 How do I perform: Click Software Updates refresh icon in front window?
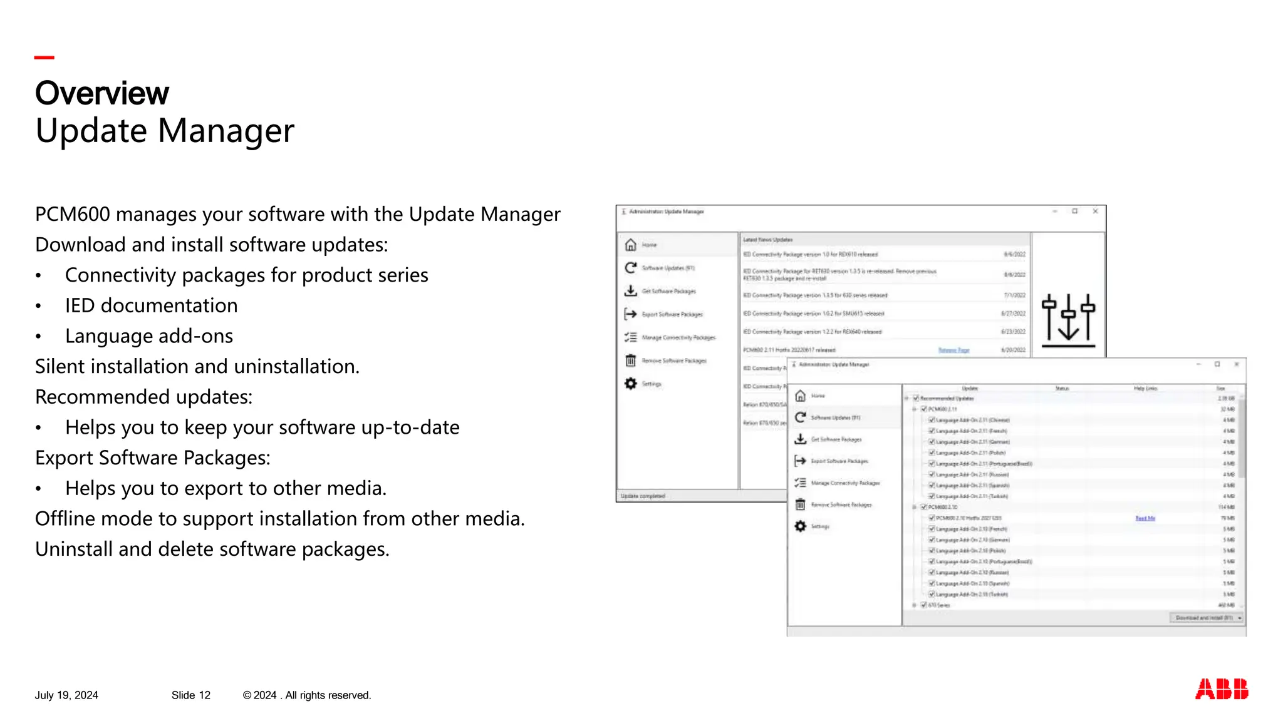[800, 417]
